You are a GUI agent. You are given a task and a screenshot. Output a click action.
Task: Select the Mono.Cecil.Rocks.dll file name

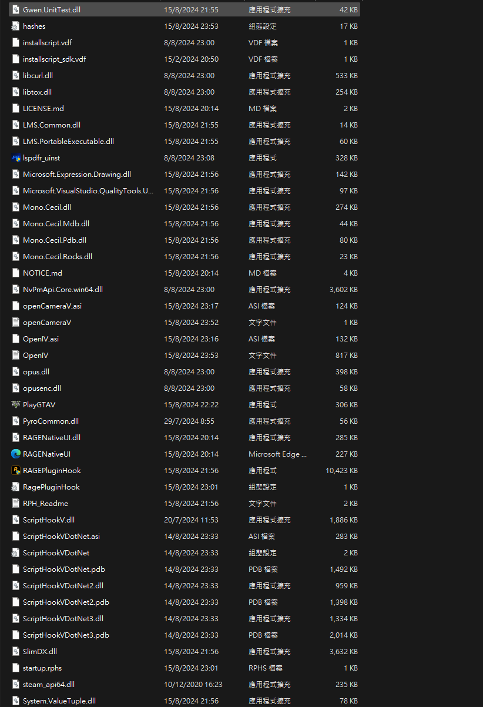pyautogui.click(x=58, y=257)
